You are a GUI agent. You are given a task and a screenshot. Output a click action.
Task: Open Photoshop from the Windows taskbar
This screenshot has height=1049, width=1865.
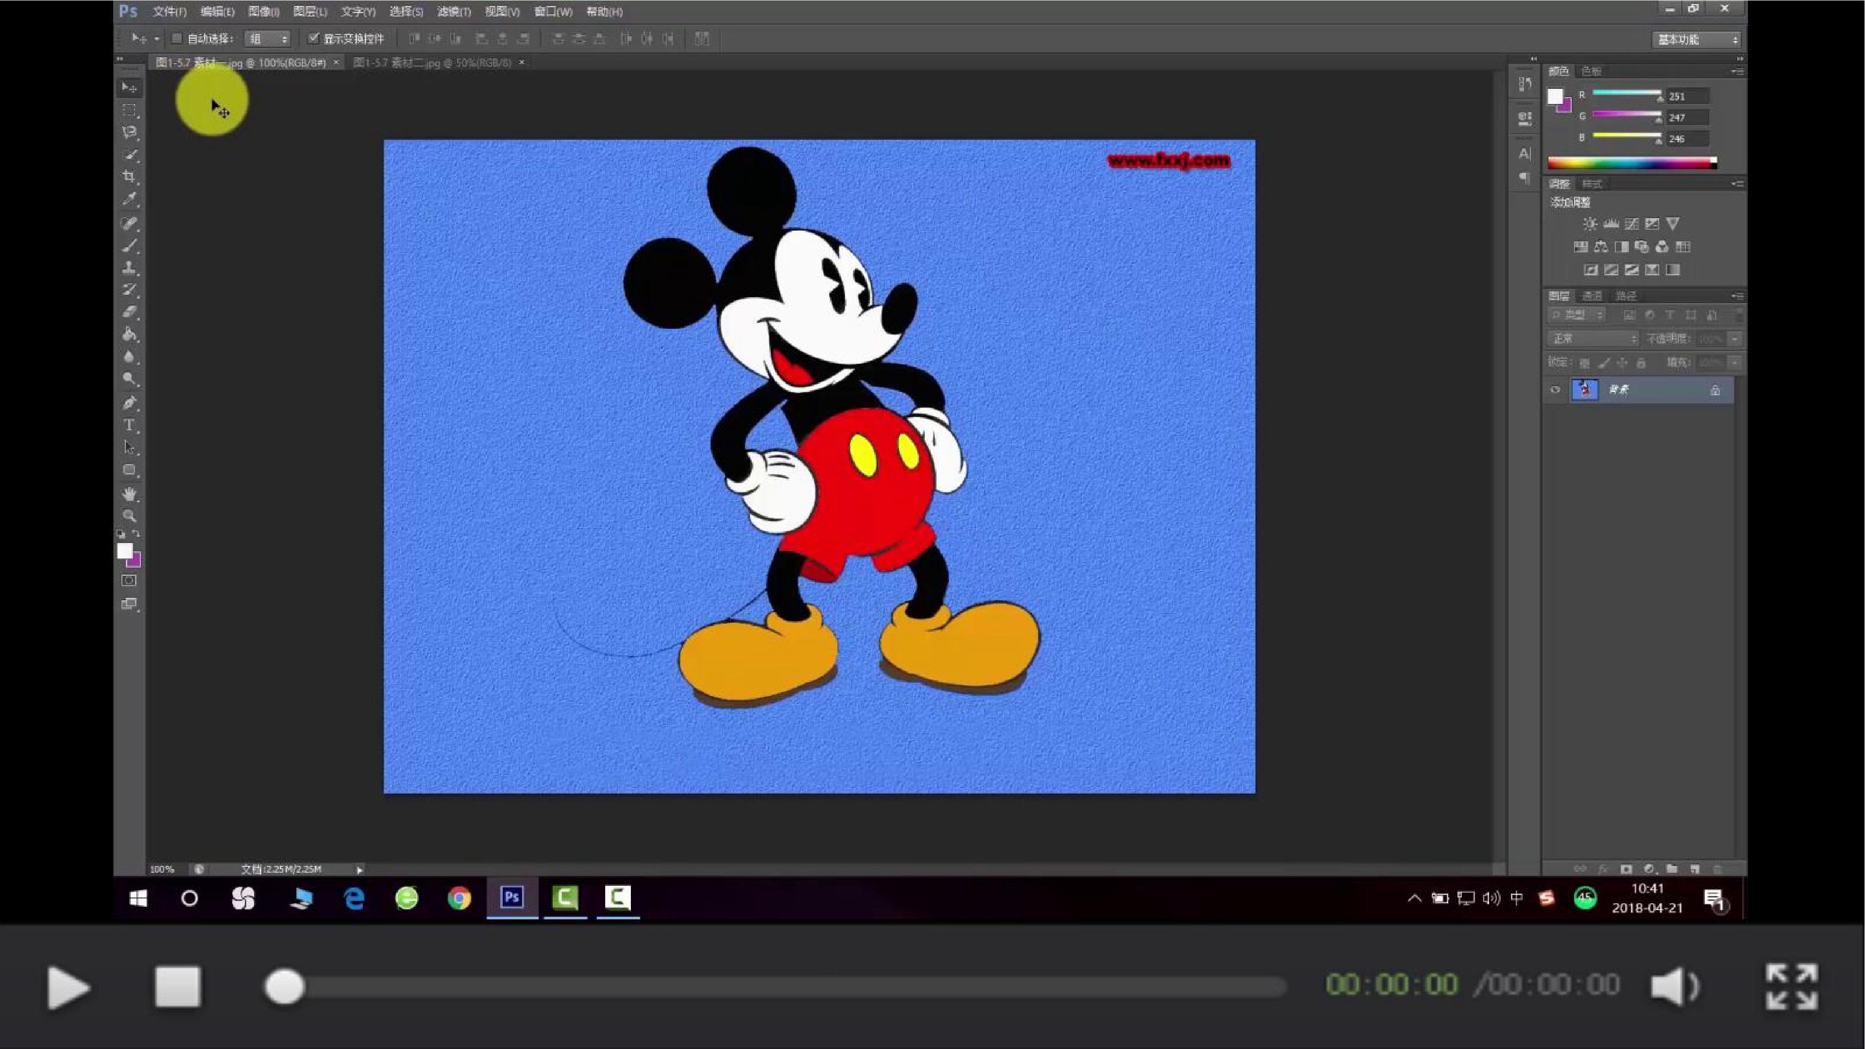[512, 897]
